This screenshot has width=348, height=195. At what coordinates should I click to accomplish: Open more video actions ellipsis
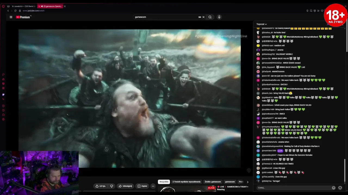153,186
